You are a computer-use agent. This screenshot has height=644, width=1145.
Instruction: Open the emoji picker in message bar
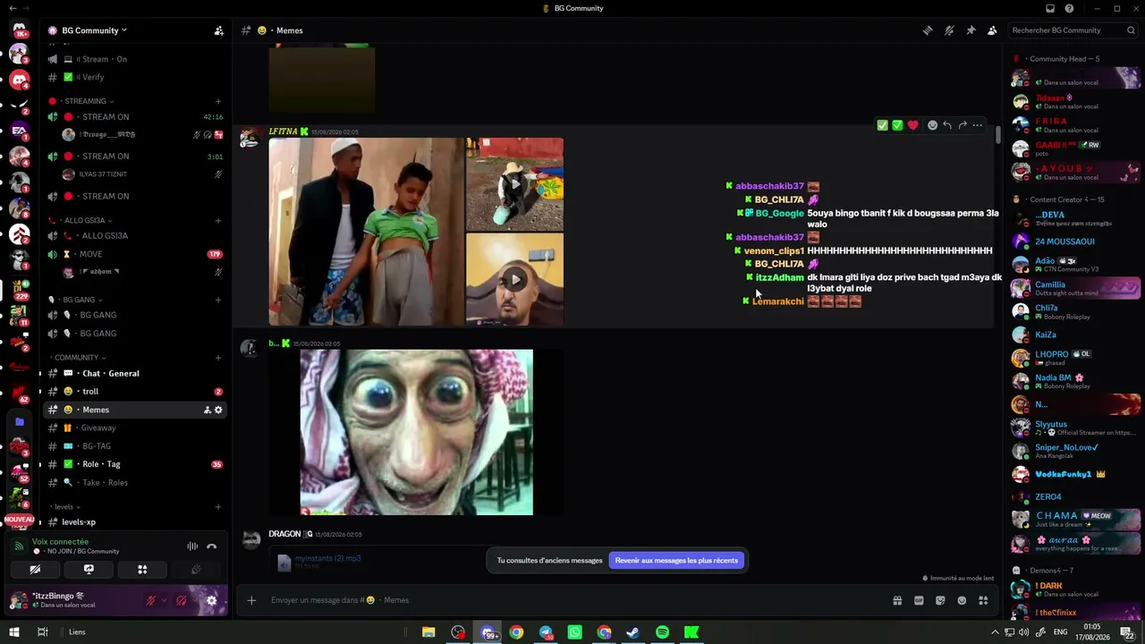click(962, 600)
